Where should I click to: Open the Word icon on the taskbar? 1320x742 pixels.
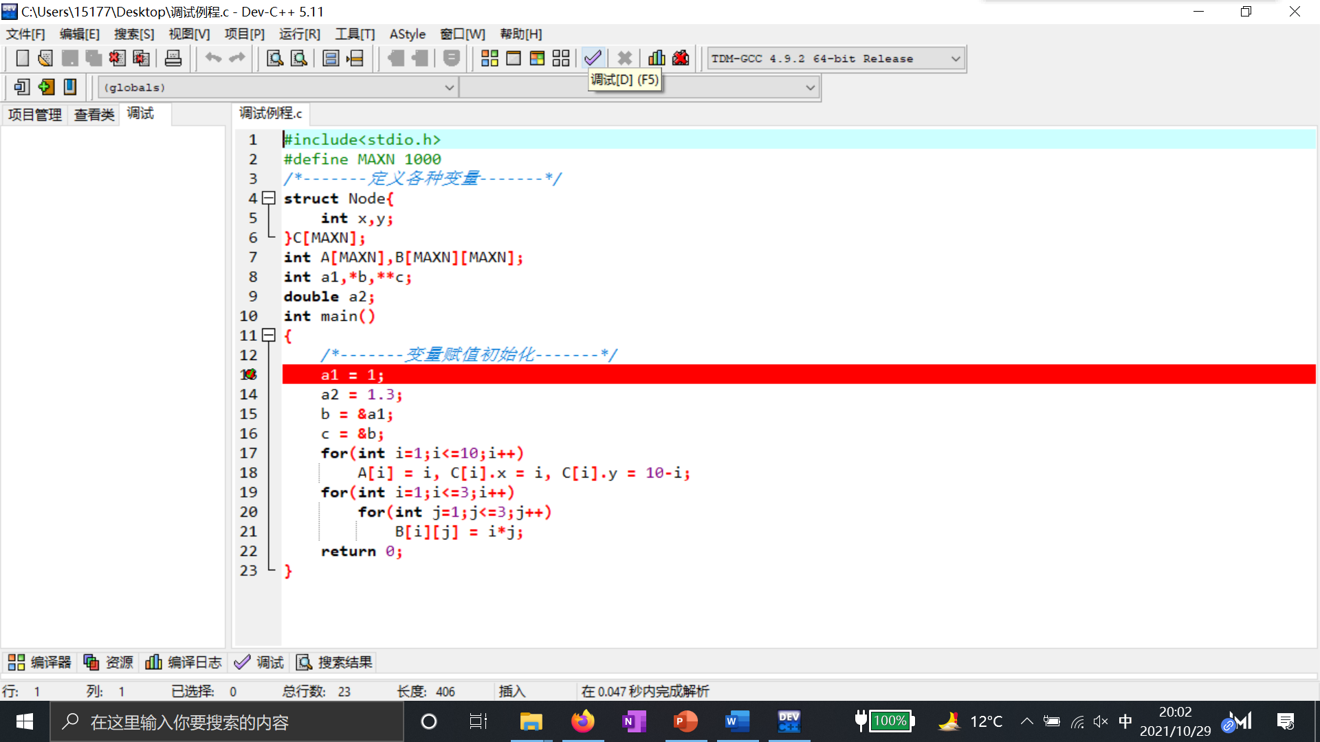point(736,721)
